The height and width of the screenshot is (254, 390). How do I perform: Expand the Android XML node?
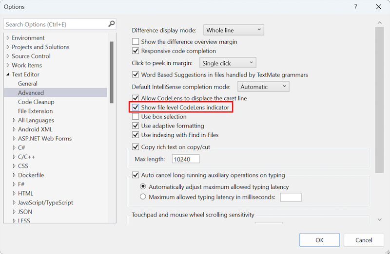[x=14, y=129]
